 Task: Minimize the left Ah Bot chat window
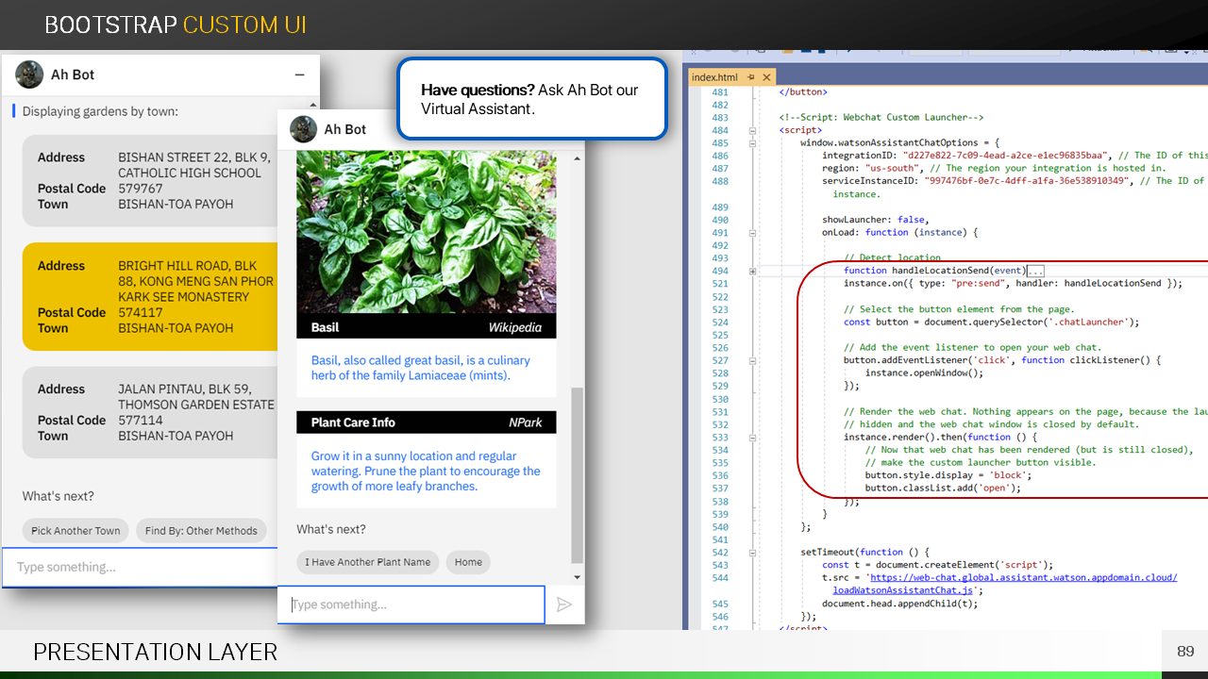coord(299,75)
